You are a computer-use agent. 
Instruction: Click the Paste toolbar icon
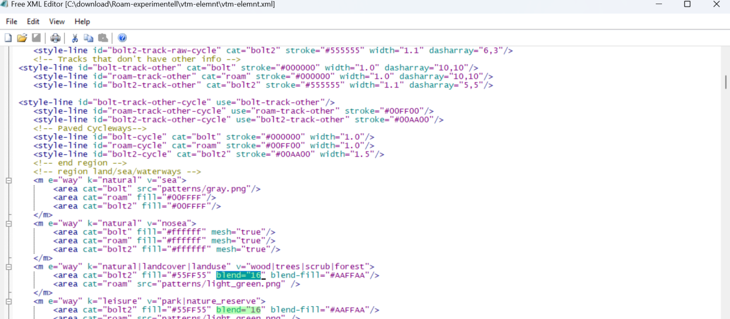(x=103, y=38)
